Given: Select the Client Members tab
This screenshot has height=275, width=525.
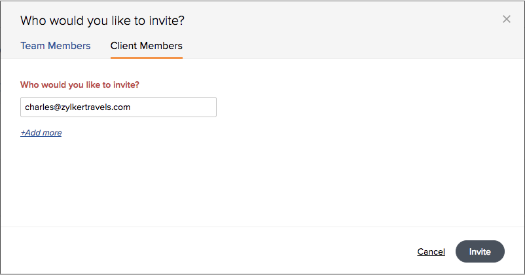Looking at the screenshot, I should [146, 46].
